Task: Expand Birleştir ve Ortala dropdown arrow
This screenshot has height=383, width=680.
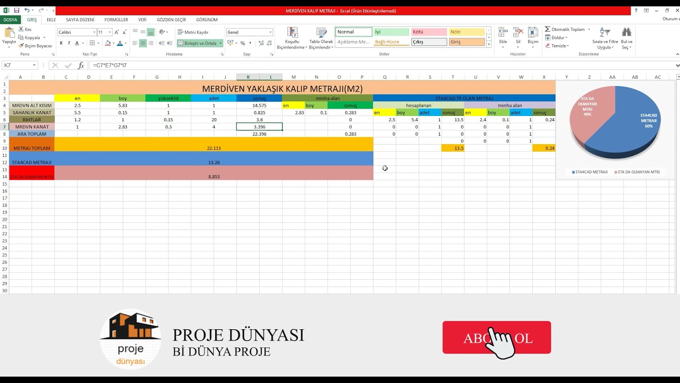Action: (x=220, y=43)
